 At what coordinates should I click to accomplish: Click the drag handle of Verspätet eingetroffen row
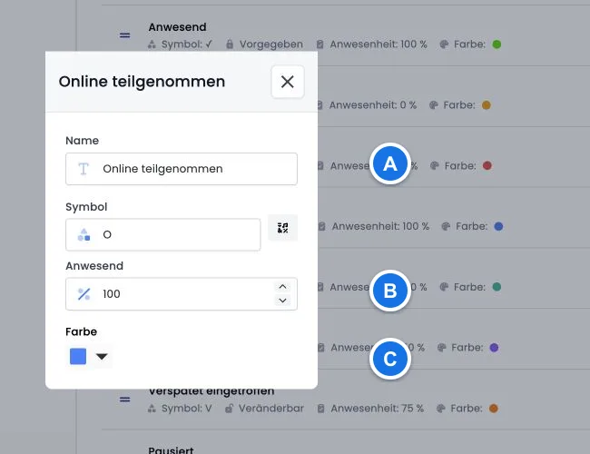click(x=124, y=400)
